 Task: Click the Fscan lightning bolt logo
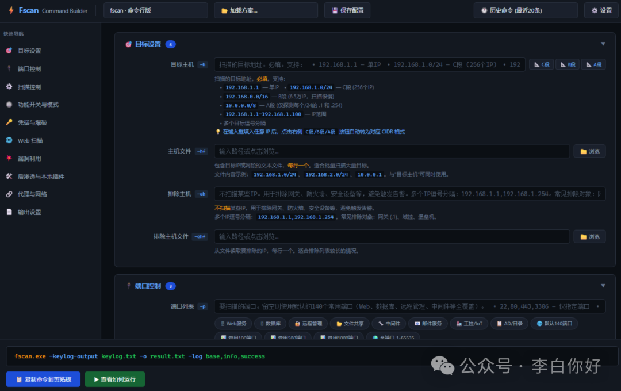pyautogui.click(x=11, y=10)
